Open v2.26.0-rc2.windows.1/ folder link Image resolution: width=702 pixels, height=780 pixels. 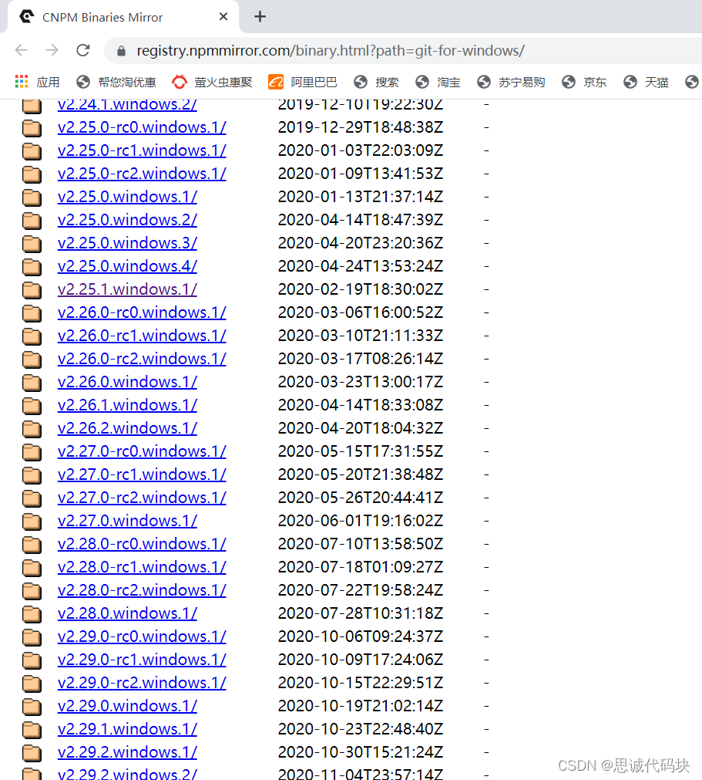coord(142,359)
